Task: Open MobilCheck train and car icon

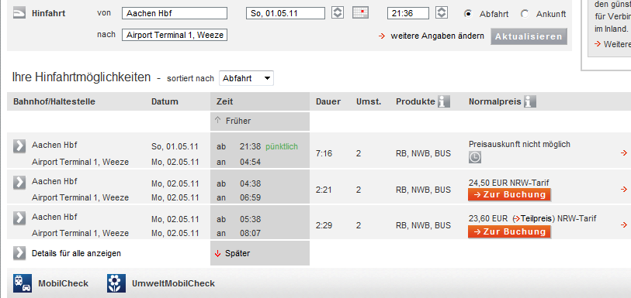Action: point(23,283)
